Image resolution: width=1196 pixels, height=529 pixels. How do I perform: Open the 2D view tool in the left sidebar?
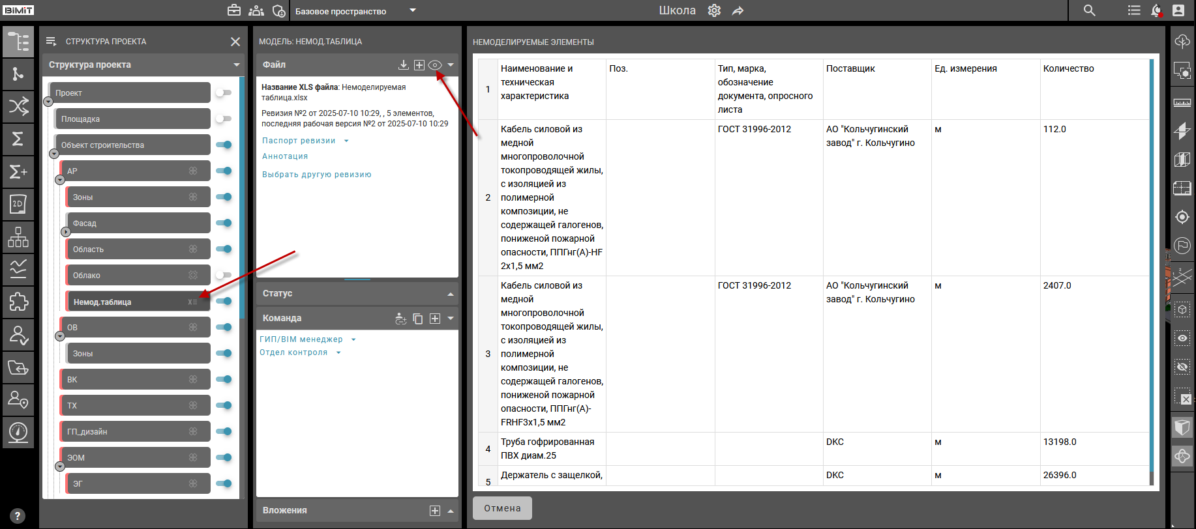pos(18,205)
